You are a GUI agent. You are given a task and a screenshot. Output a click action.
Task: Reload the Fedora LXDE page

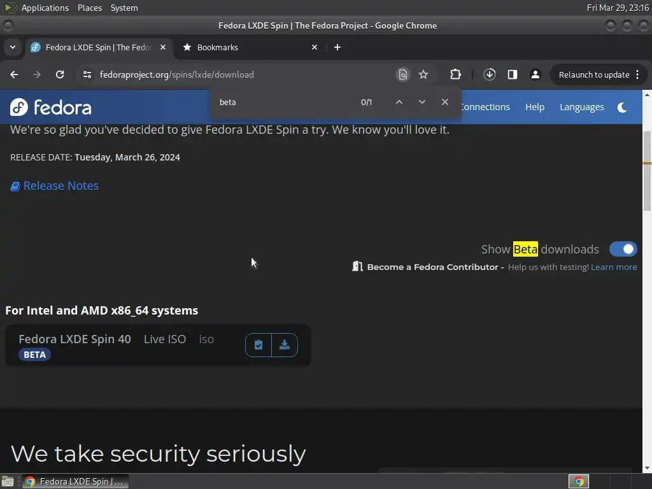tap(60, 74)
